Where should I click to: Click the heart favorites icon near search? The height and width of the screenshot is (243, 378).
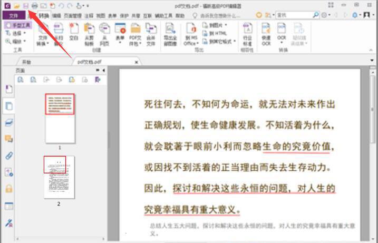point(259,15)
